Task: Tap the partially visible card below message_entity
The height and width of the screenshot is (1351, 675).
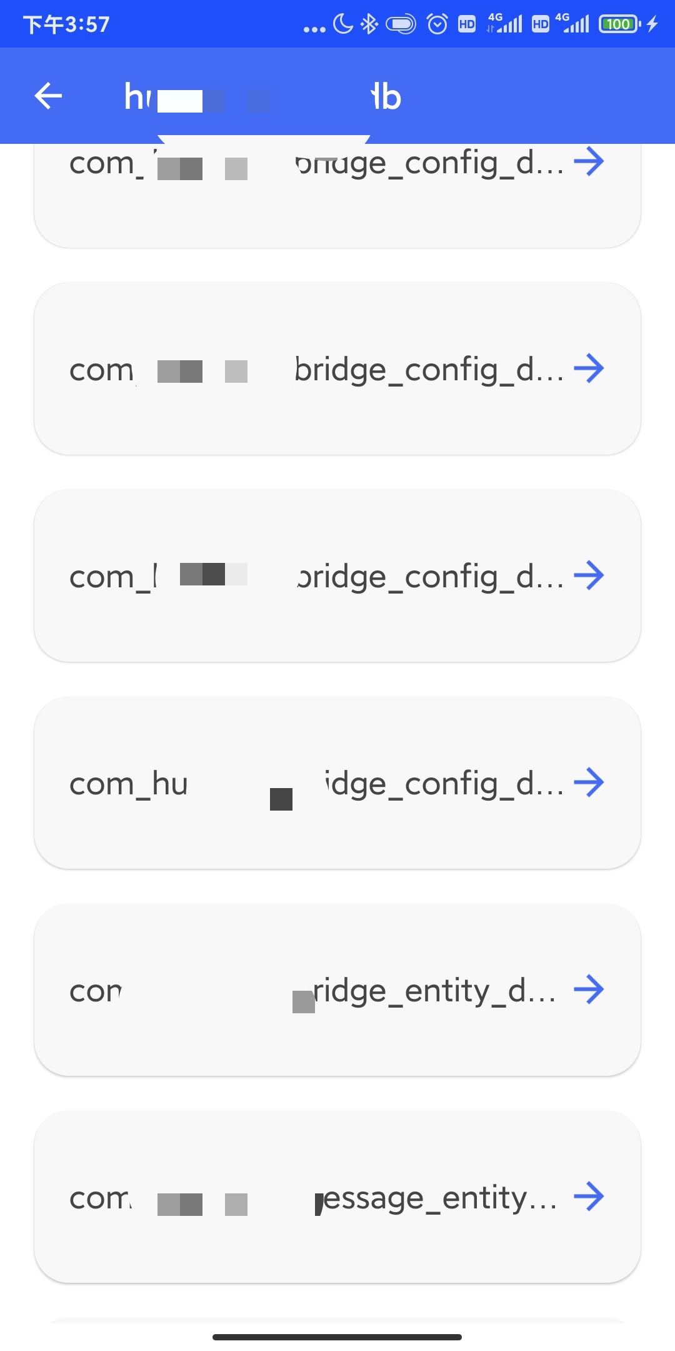Action: tap(337, 1326)
